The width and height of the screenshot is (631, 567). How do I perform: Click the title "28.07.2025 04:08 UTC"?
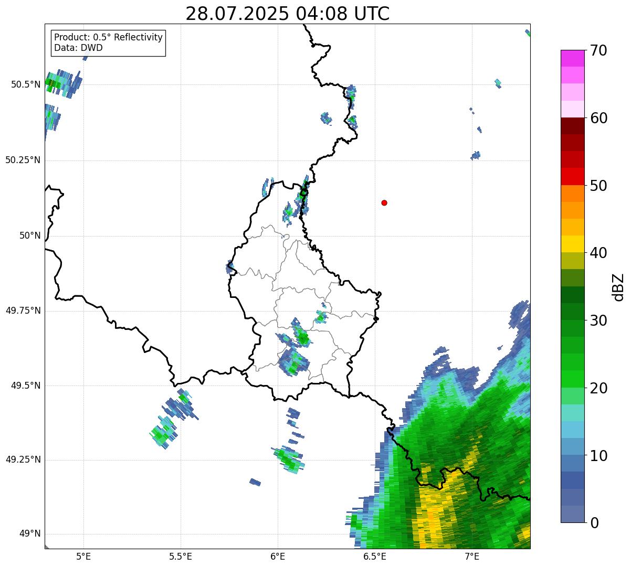(x=288, y=14)
